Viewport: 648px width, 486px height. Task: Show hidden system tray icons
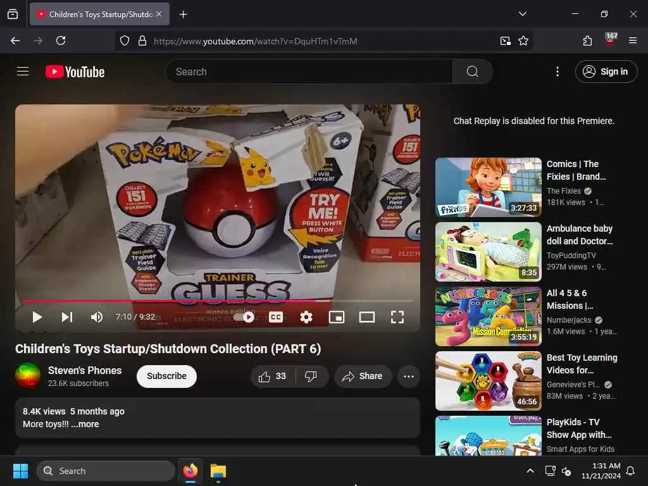[x=530, y=471]
